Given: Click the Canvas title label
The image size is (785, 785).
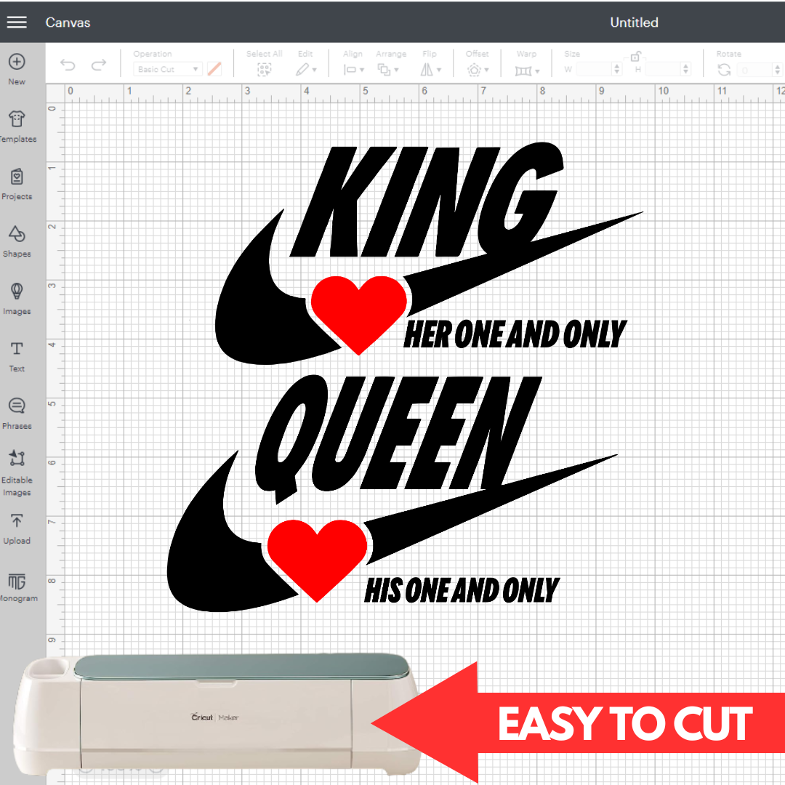Looking at the screenshot, I should [68, 23].
